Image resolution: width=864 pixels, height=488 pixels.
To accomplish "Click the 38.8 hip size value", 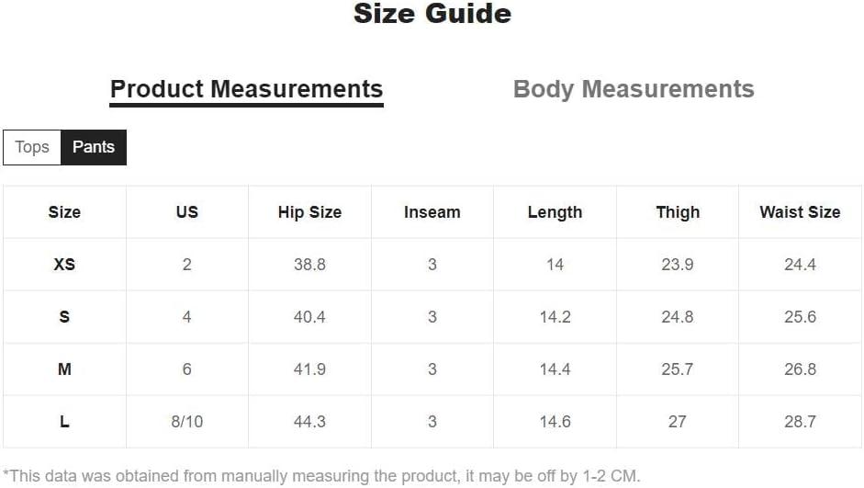I will (x=309, y=265).
